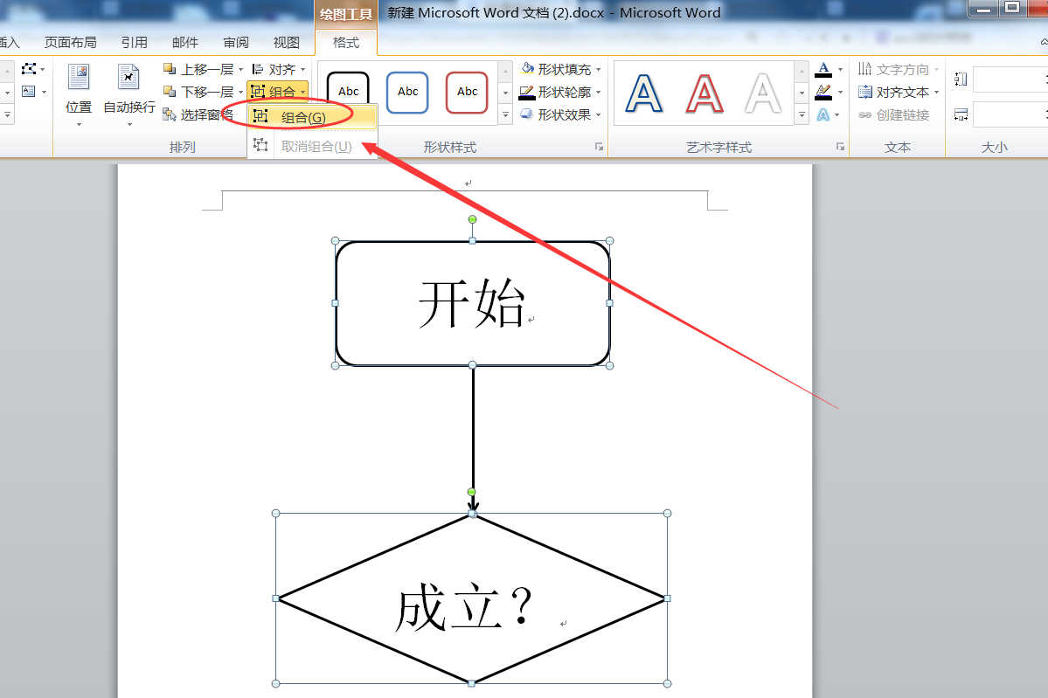Viewport: 1048px width, 698px height.
Task: Apply the black outline Abc shape style
Action: [348, 93]
